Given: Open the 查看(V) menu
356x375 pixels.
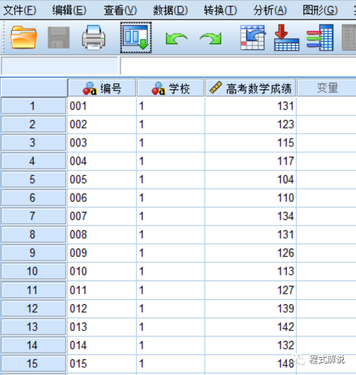Looking at the screenshot, I should 120,10.
